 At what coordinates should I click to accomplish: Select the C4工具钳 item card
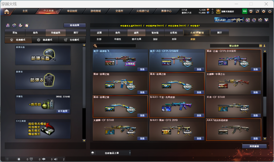43,129
